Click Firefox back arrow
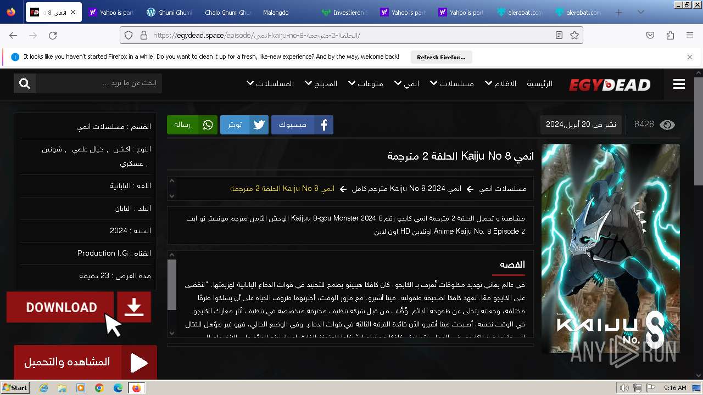This screenshot has height=395, width=703. pyautogui.click(x=13, y=35)
